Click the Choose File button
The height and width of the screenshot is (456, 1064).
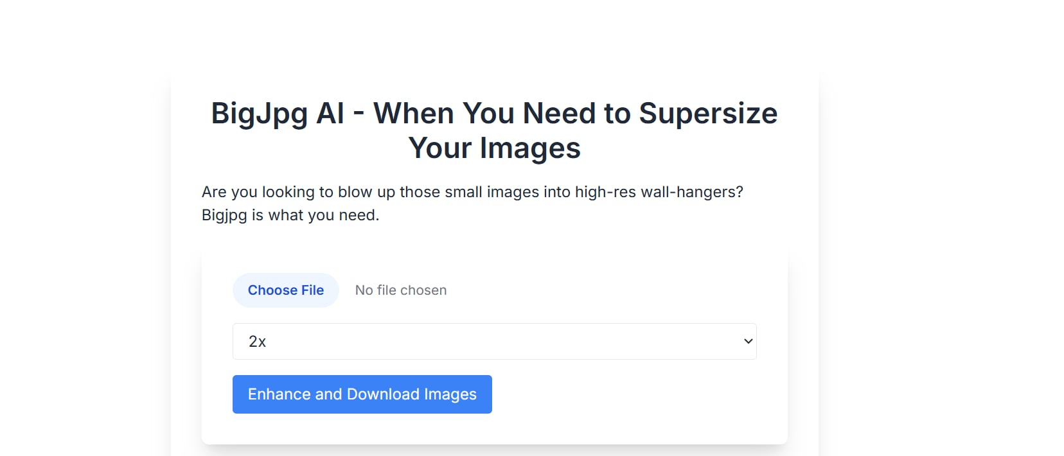[x=285, y=290]
